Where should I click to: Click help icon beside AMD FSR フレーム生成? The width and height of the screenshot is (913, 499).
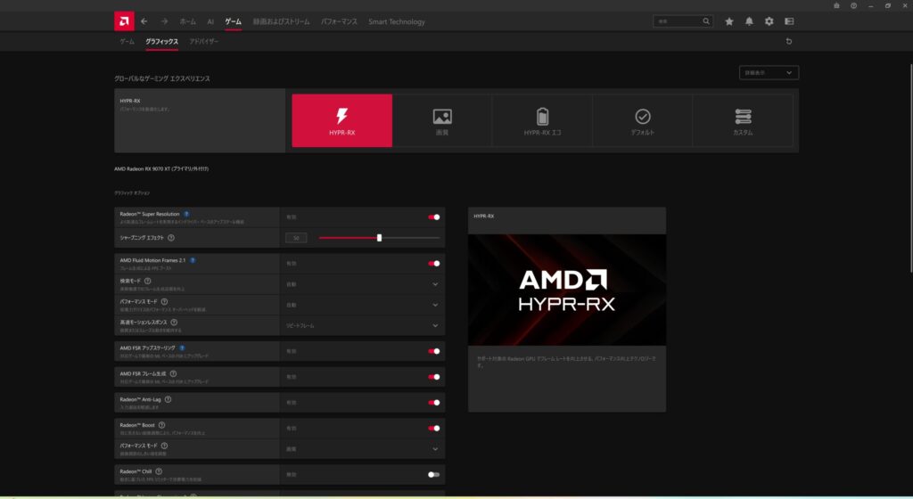click(173, 374)
